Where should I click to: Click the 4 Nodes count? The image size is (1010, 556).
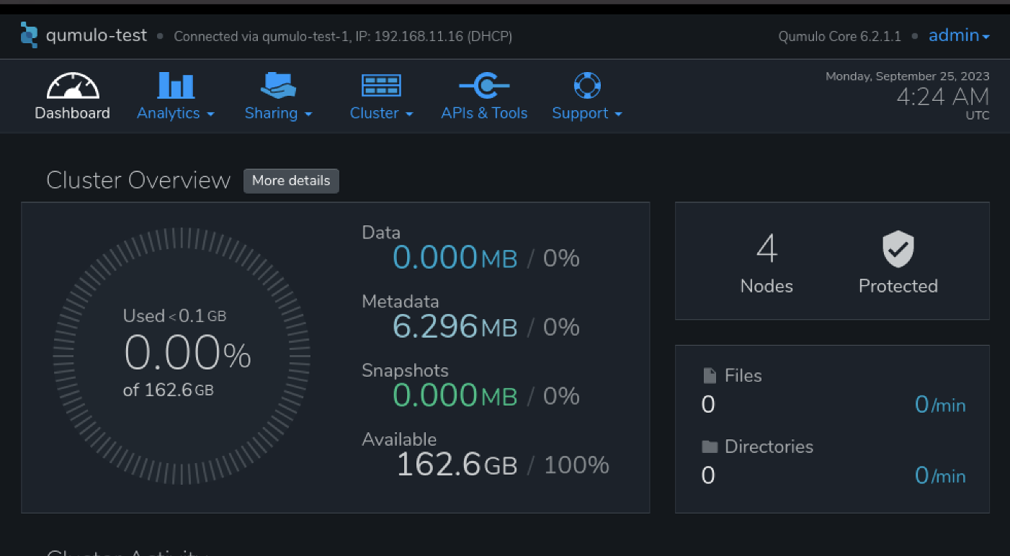pos(767,264)
